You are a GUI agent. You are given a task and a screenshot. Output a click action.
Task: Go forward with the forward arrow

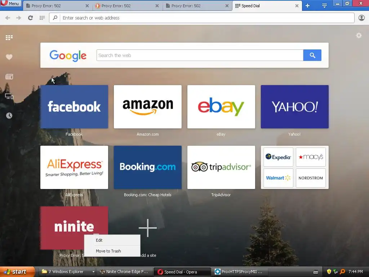tap(19, 18)
